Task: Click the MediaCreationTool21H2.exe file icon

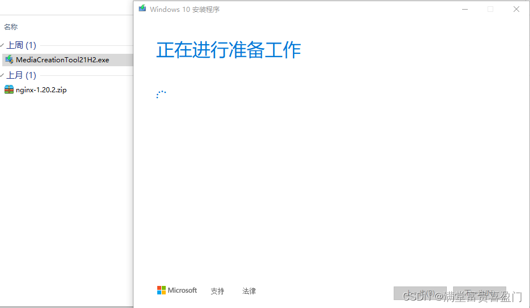Action: [x=9, y=60]
